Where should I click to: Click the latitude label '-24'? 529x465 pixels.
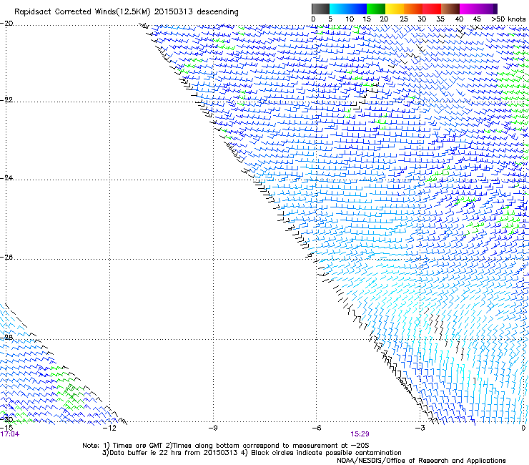(x=6, y=178)
